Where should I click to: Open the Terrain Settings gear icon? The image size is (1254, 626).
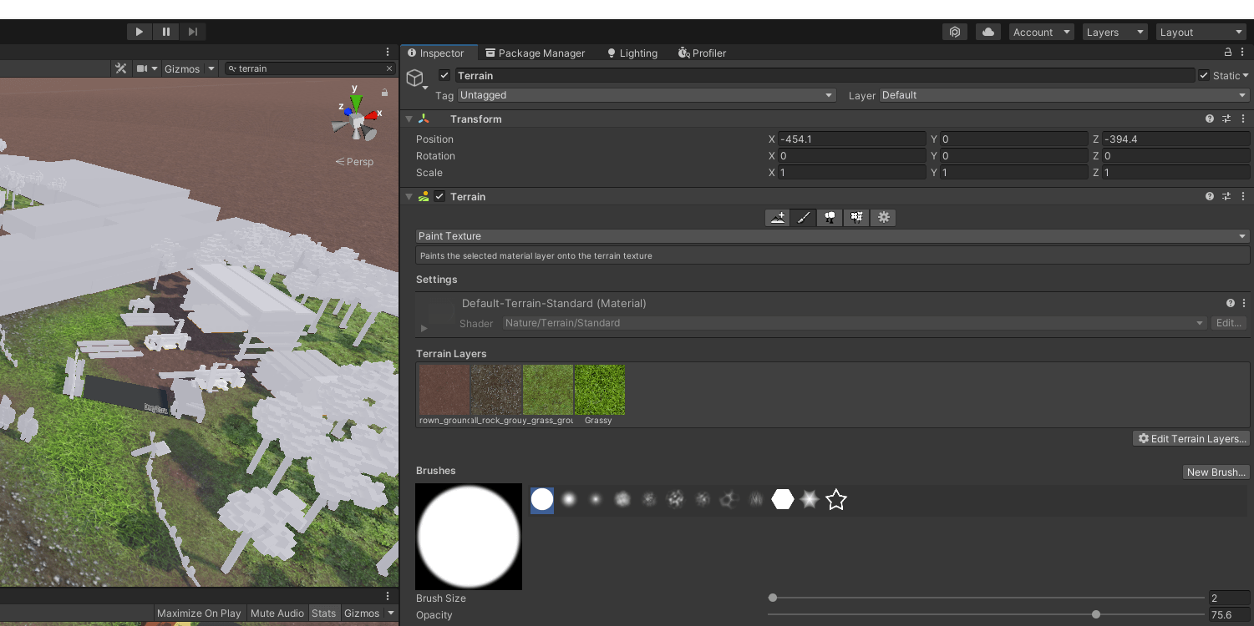(883, 217)
